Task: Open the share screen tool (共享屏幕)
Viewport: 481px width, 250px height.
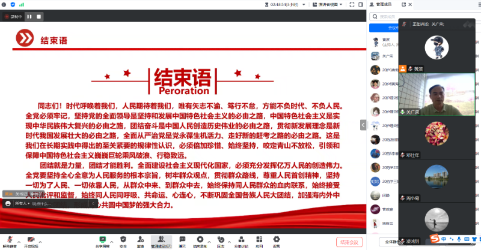Action: click(102, 240)
